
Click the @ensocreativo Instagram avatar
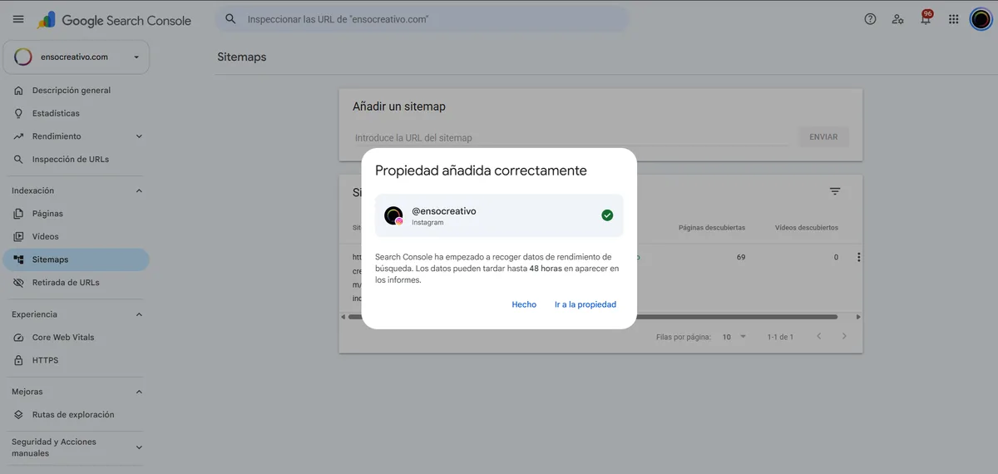[393, 215]
